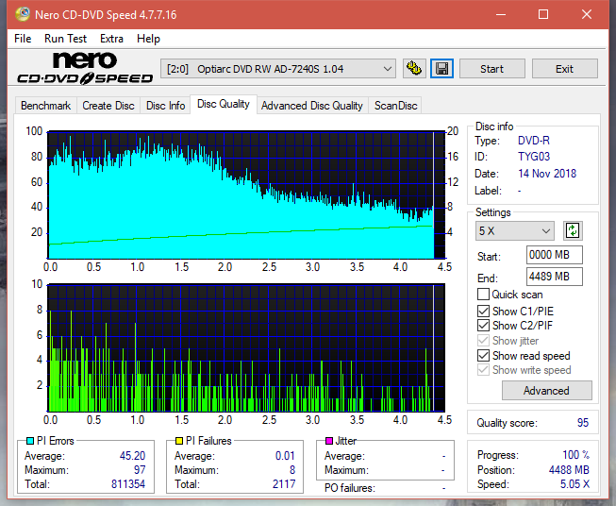Click the PI Errors graph area
Screen dimensions: 616x506
pos(246,195)
